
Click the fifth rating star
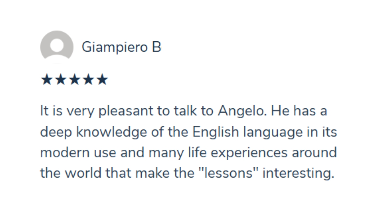[102, 80]
